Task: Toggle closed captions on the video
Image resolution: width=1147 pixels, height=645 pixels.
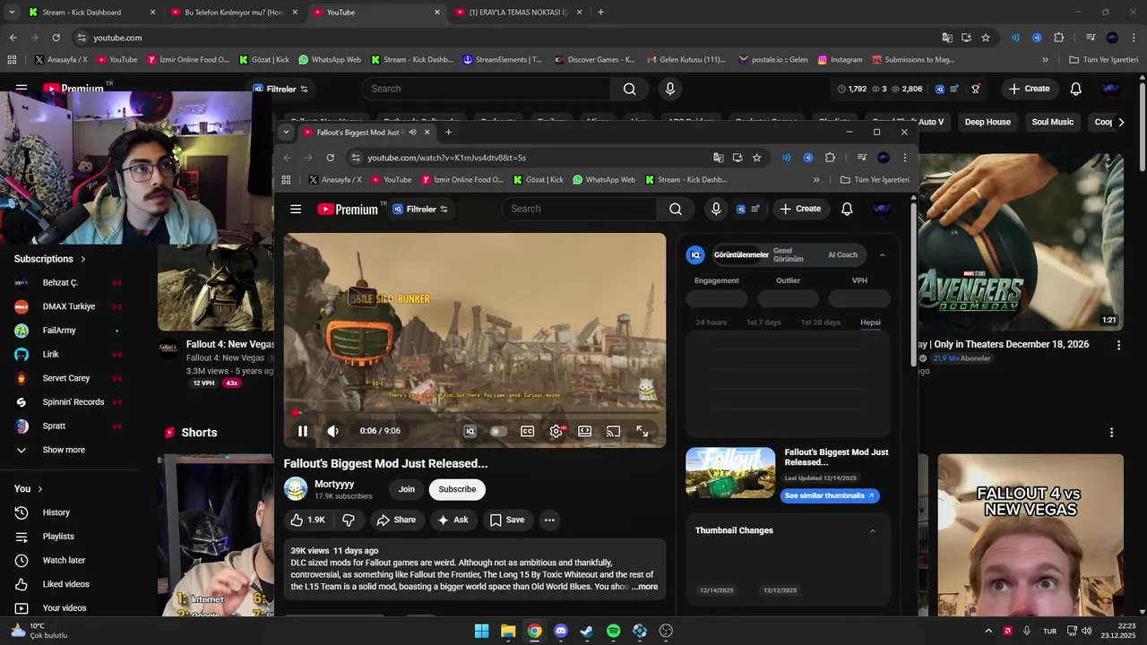Action: click(x=528, y=431)
